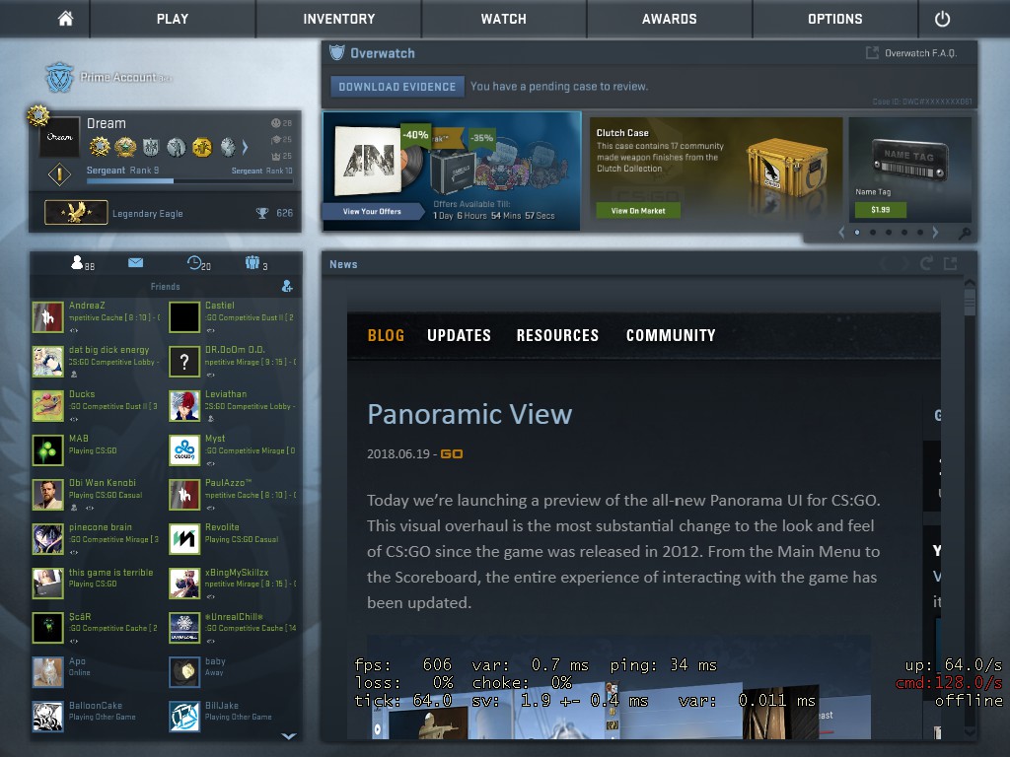Open Myst's Cloud9 avatar
1010x757 pixels.
(x=184, y=449)
